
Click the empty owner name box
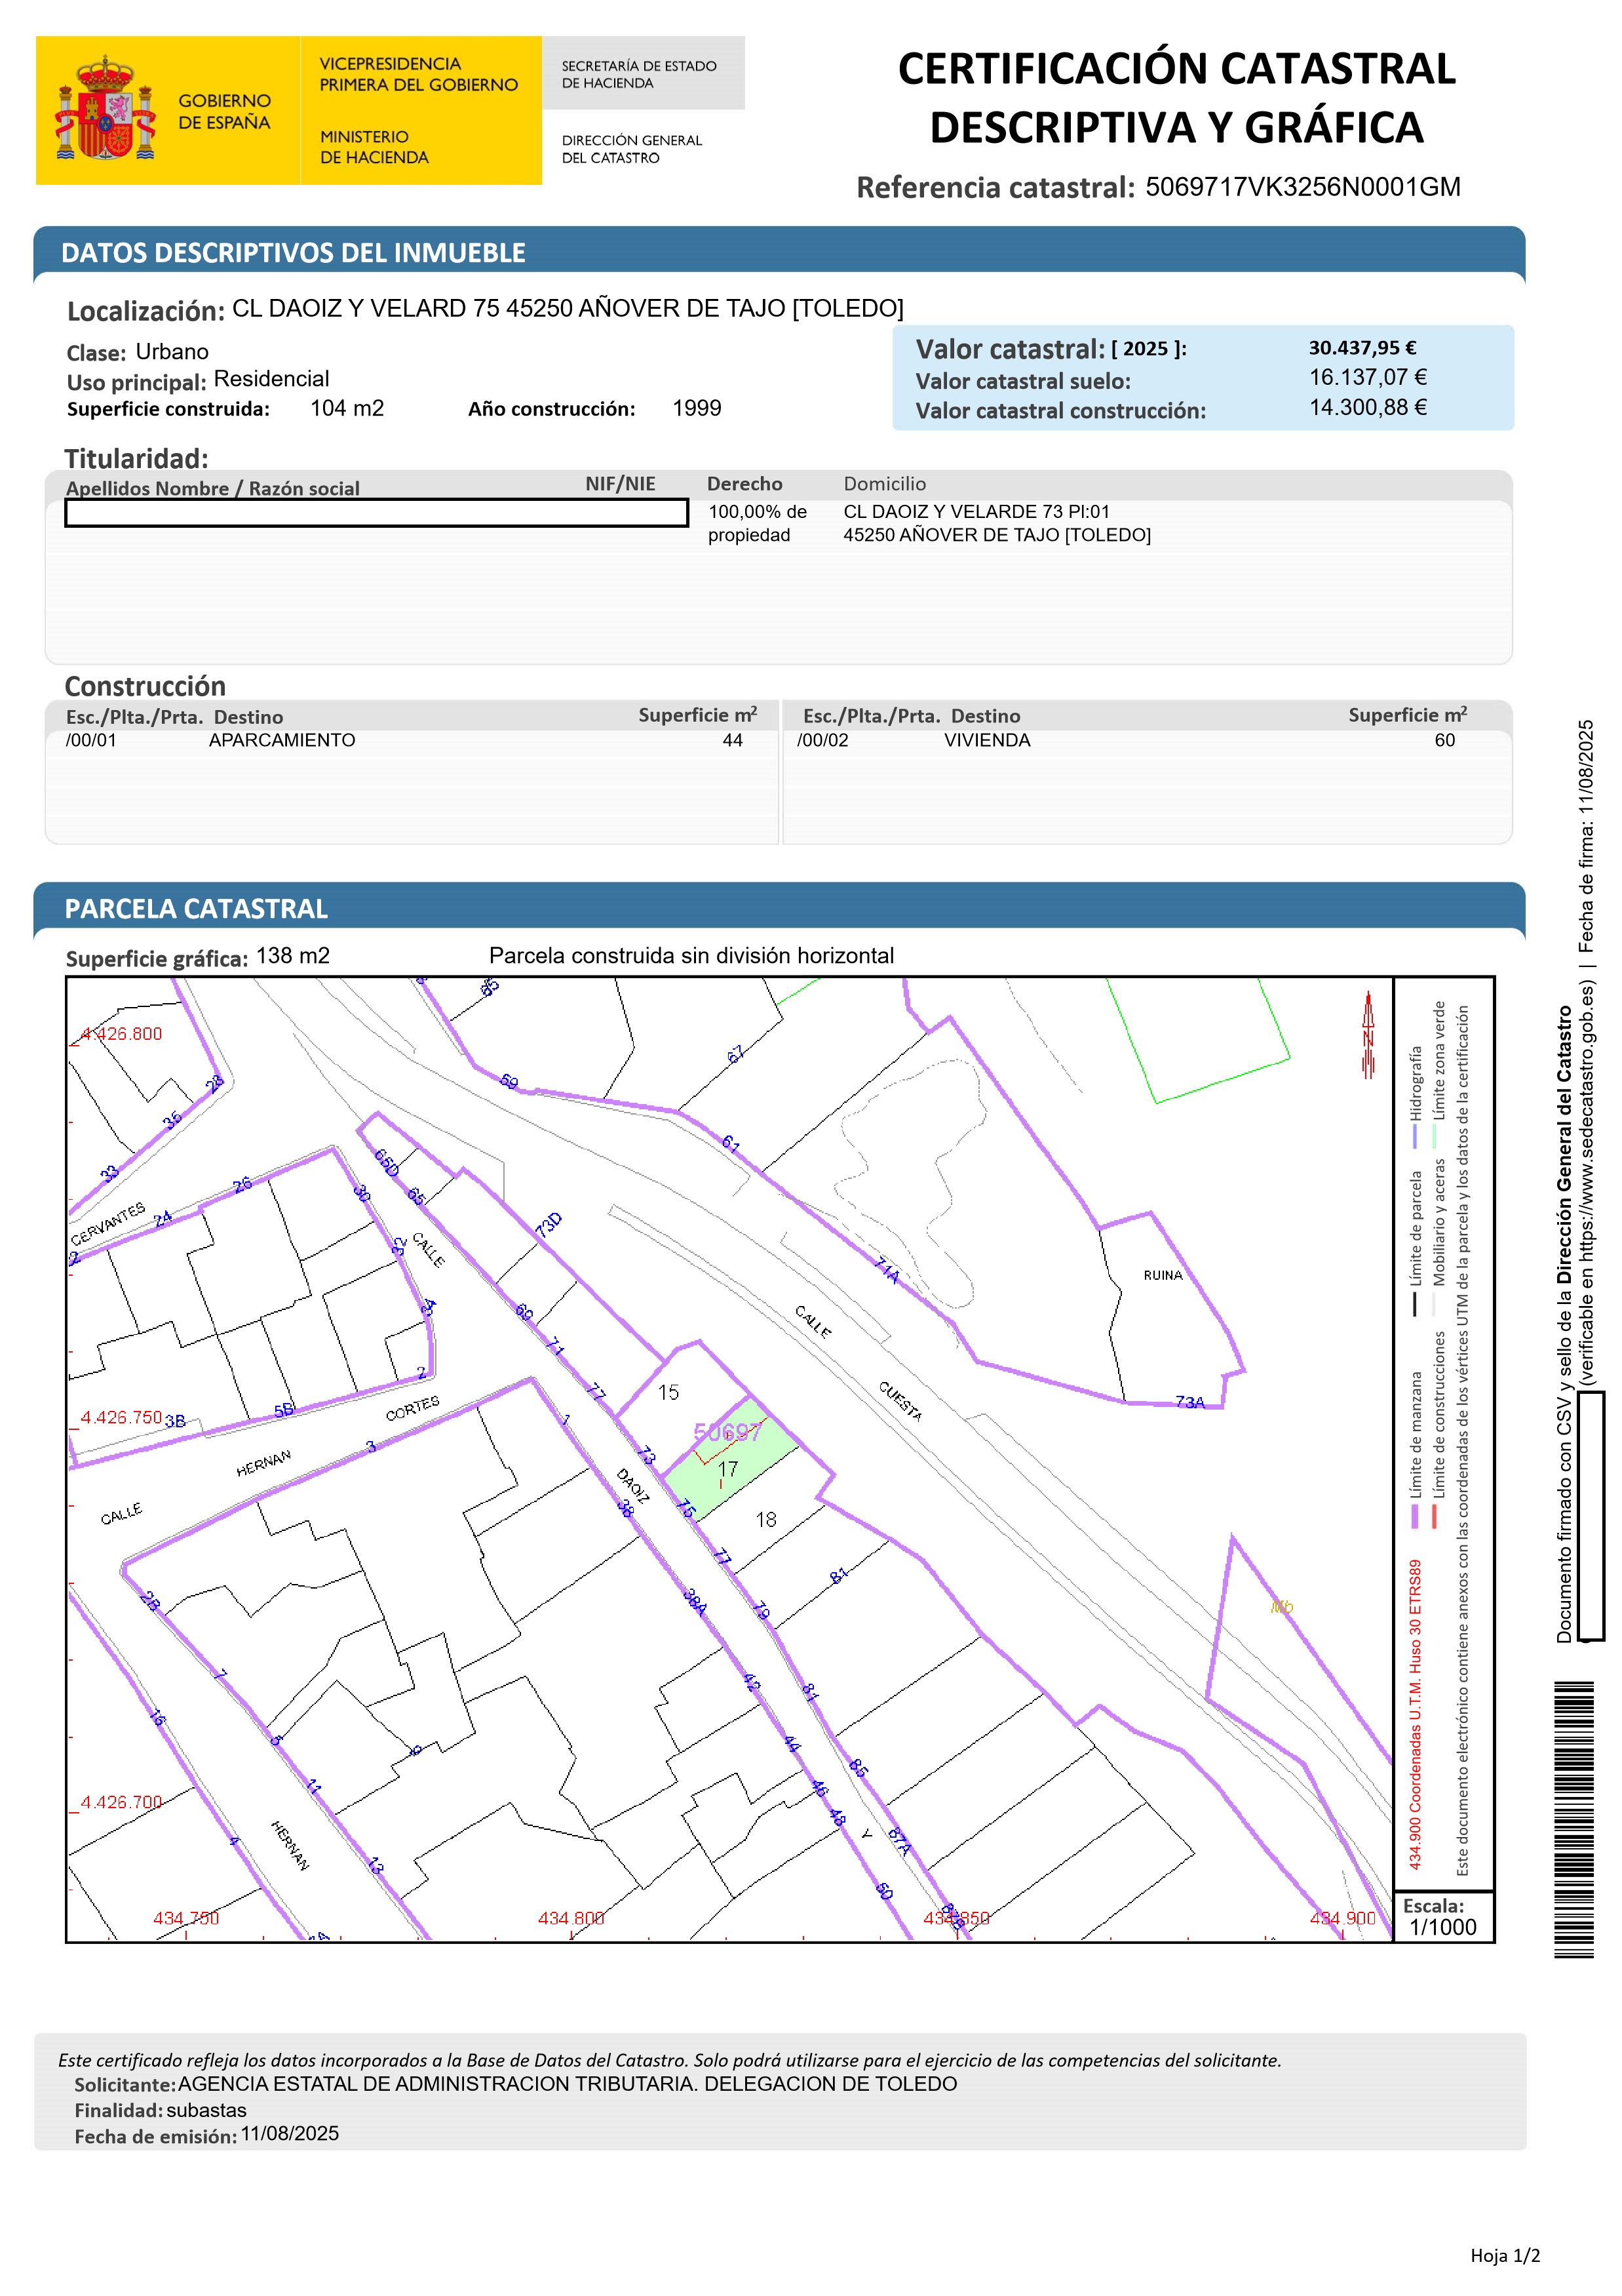376,513
